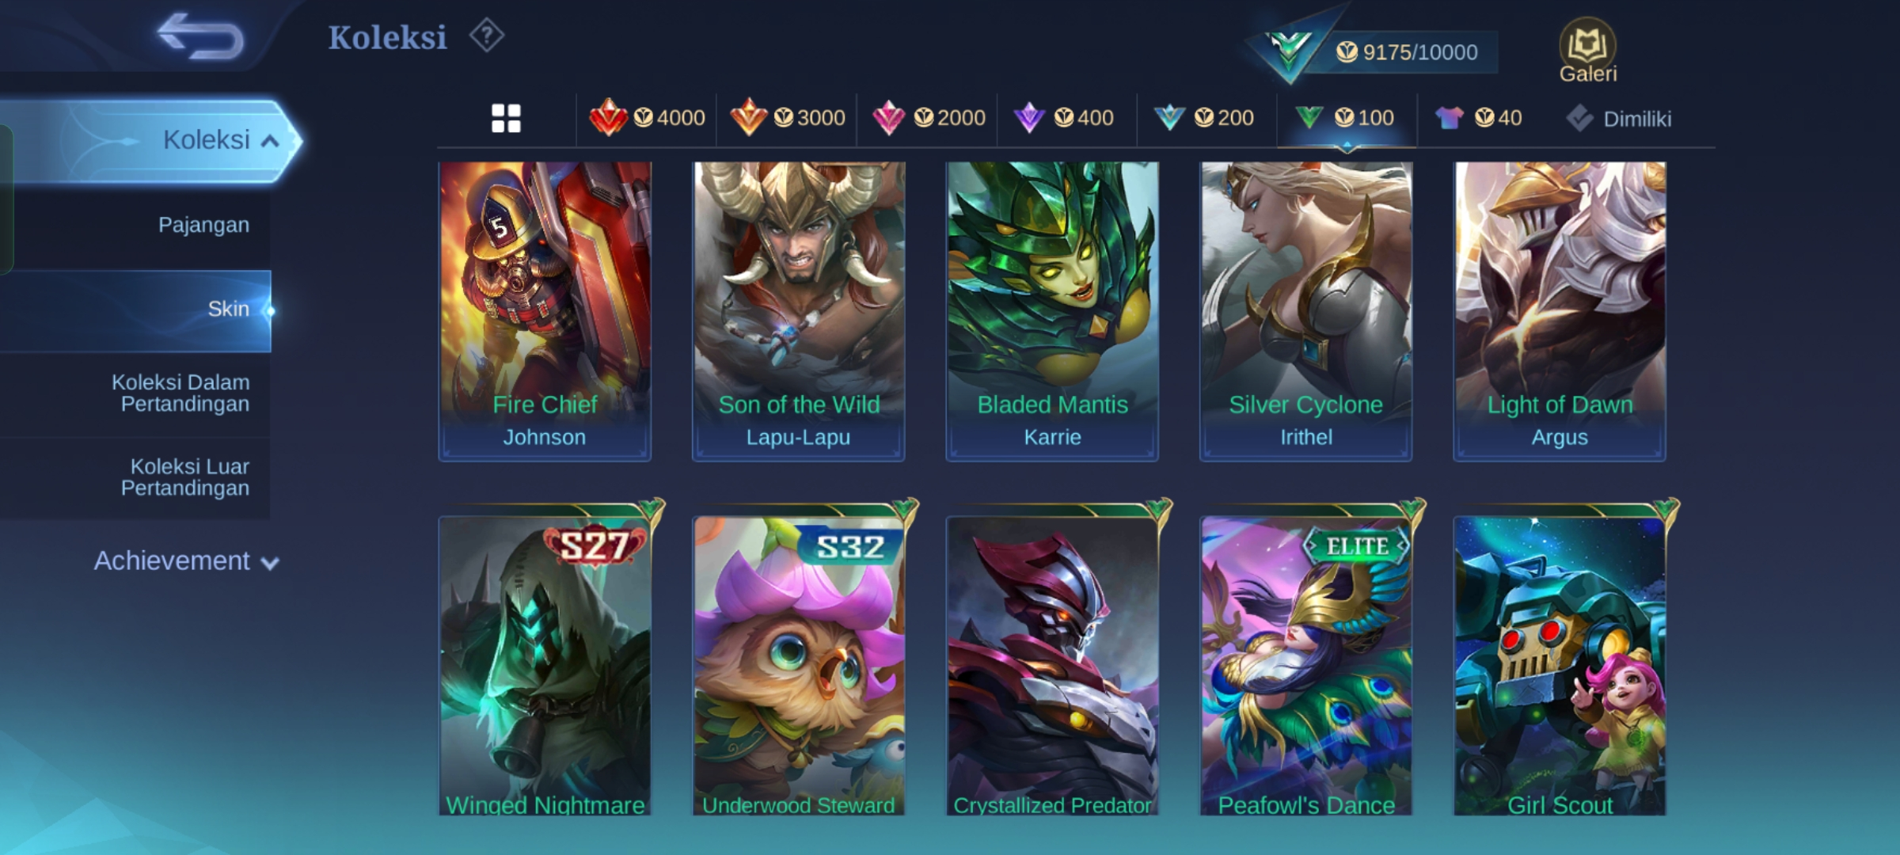The height and width of the screenshot is (855, 1900).
Task: Show all skins with grid icon
Action: [x=506, y=118]
